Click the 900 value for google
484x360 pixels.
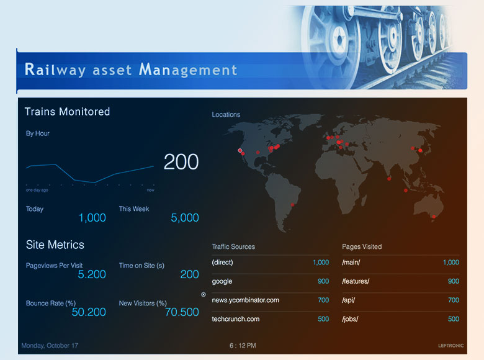[x=323, y=281]
